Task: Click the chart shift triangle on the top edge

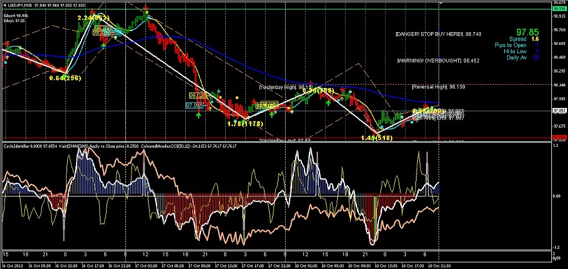Action: point(441,2)
